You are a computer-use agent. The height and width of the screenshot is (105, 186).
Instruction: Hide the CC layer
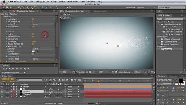point(2,89)
